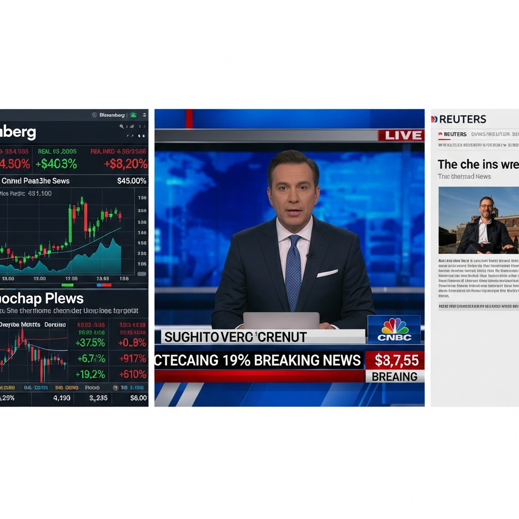
Task: Select the +$403% green ticker cell
Action: pos(56,164)
